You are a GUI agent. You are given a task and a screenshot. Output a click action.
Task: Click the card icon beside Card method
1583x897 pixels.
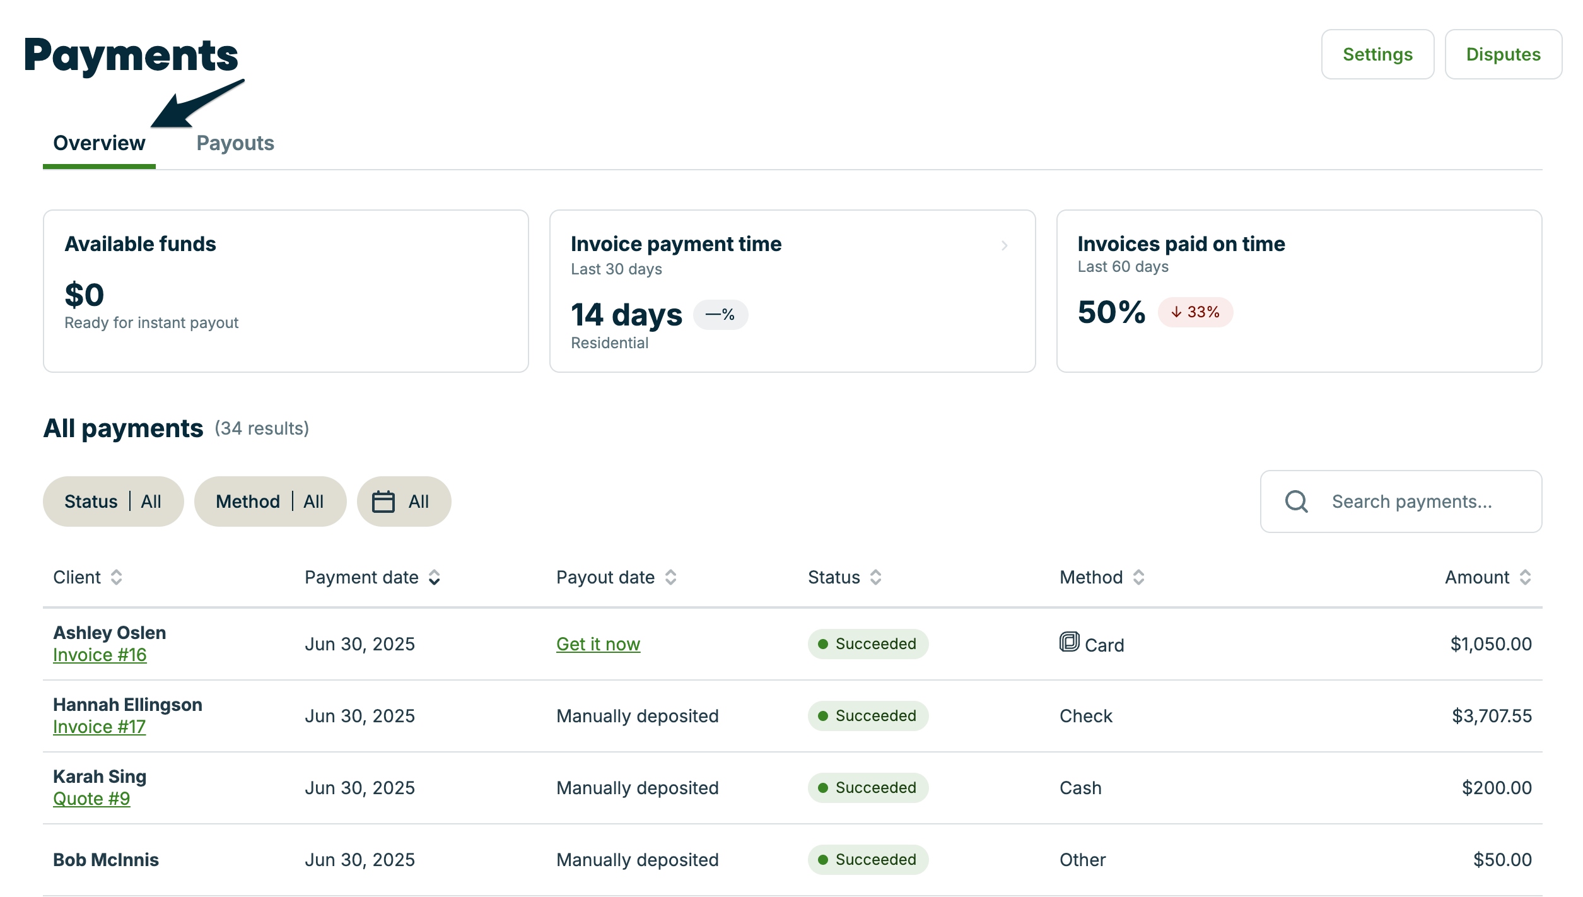(x=1070, y=642)
